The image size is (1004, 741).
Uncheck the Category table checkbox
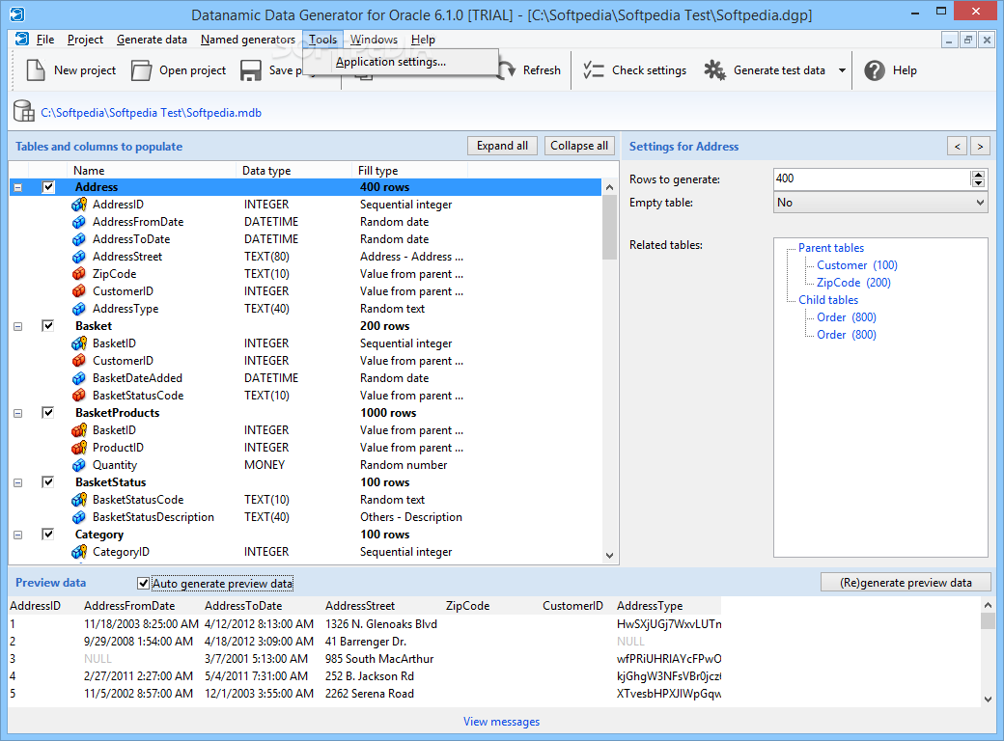pos(48,535)
